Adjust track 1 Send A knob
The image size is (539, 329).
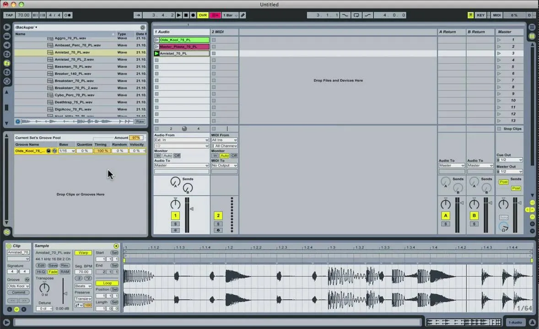(x=175, y=181)
